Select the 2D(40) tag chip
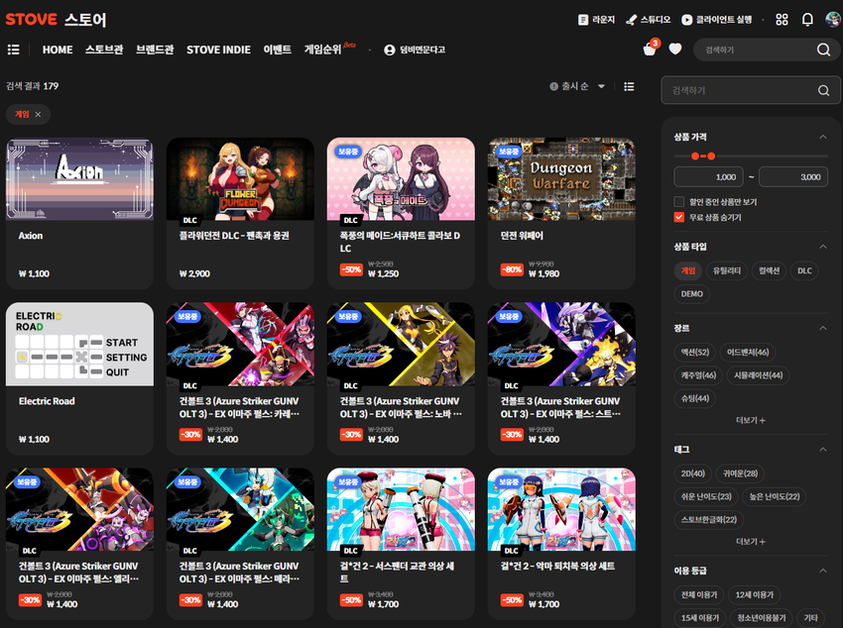 (692, 473)
